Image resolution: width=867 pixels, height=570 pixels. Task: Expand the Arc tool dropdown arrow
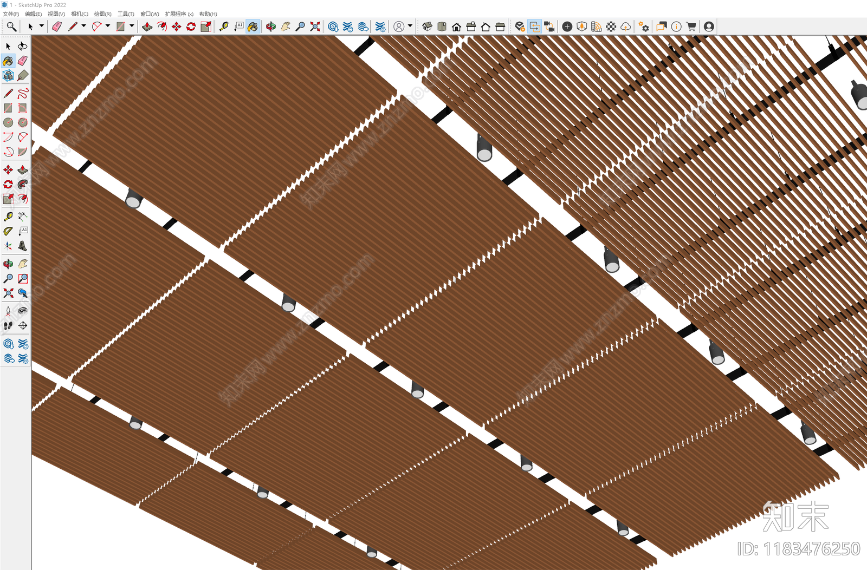107,26
